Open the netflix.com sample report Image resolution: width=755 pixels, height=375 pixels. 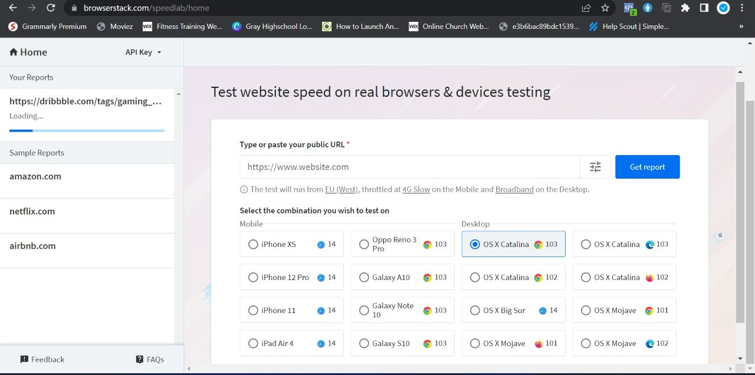[32, 211]
